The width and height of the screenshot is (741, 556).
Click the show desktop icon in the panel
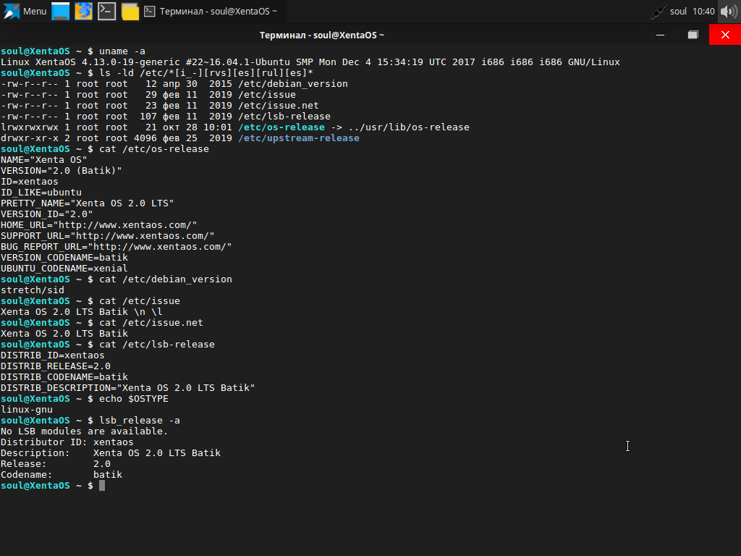coord(61,12)
